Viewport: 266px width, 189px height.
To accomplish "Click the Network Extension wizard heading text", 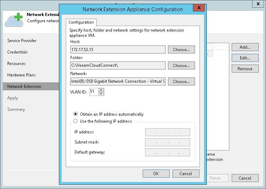I will [43, 15].
